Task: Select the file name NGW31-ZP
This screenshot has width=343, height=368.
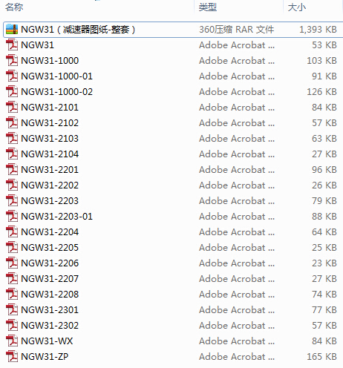Action: [x=45, y=356]
